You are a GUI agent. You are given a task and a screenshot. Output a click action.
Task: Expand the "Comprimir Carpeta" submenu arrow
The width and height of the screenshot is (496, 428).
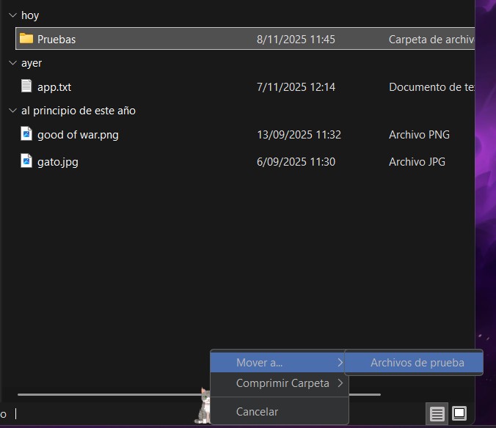(340, 383)
